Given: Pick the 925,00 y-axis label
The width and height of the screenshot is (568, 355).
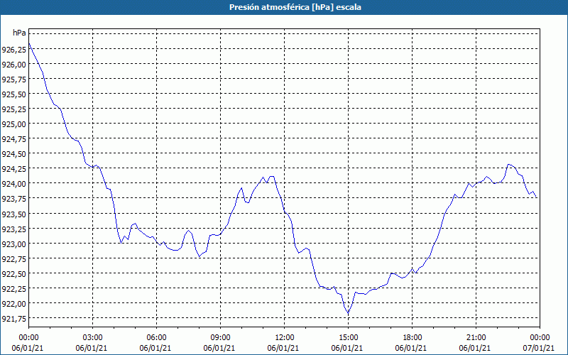Looking at the screenshot, I should click(13, 124).
